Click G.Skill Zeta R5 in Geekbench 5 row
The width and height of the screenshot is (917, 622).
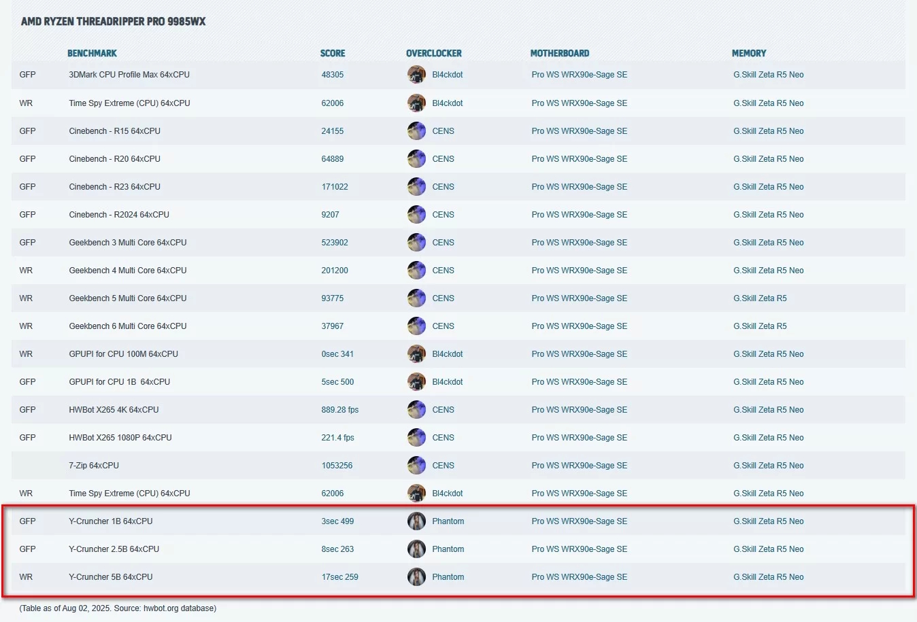(759, 298)
